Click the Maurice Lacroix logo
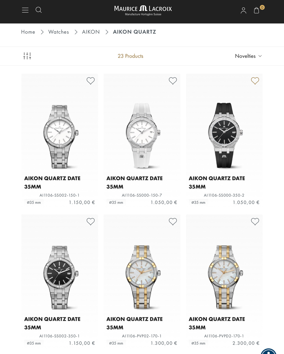 pyautogui.click(x=143, y=11)
